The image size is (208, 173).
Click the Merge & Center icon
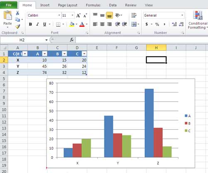pos(134,24)
